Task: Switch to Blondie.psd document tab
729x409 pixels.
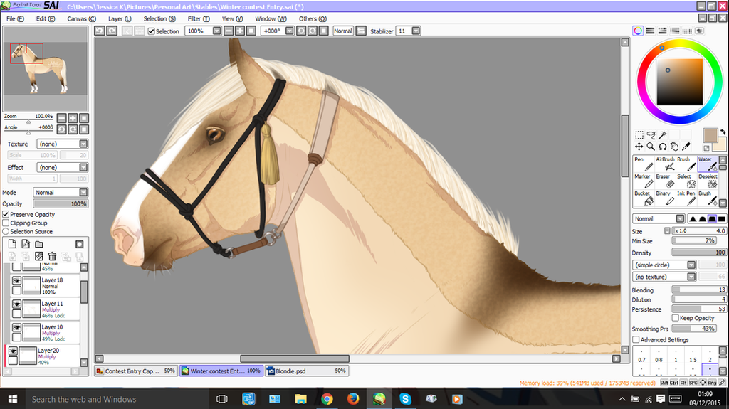Action: pyautogui.click(x=307, y=371)
